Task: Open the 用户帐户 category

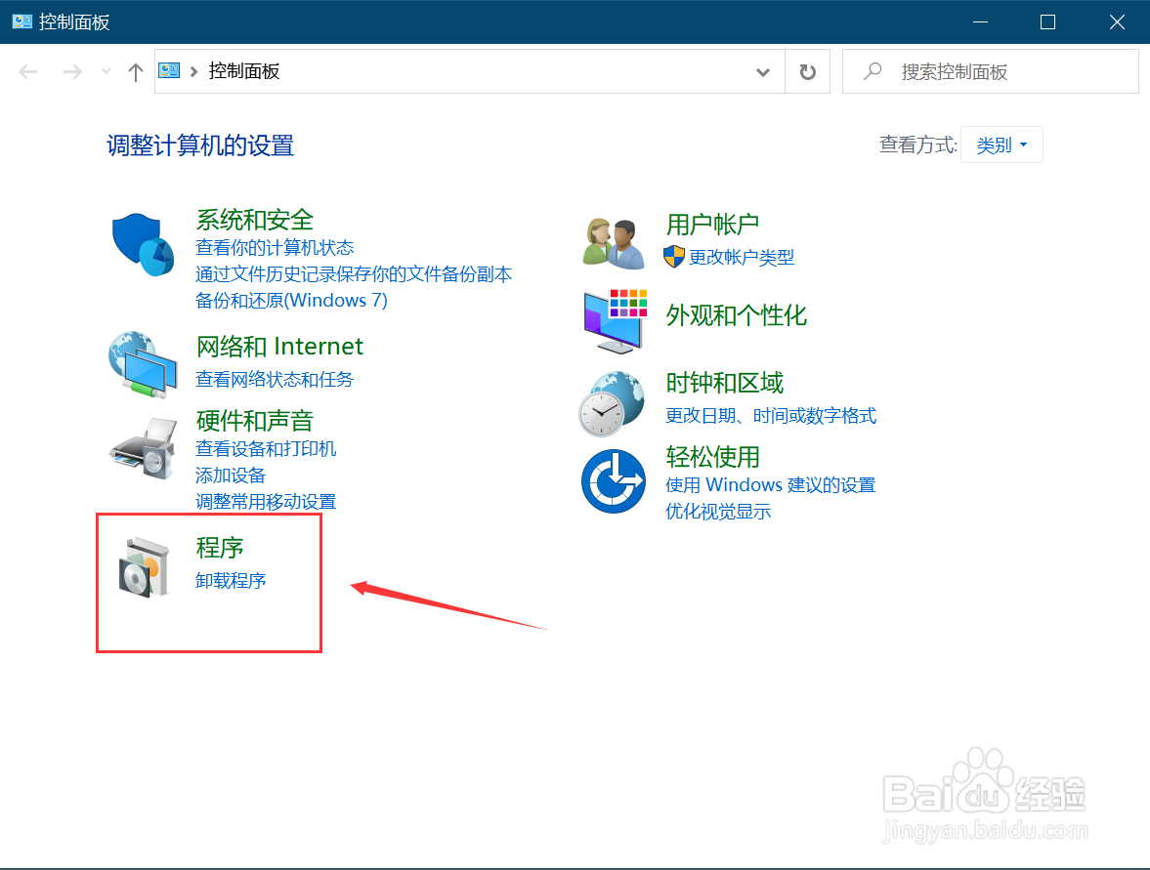Action: tap(712, 225)
